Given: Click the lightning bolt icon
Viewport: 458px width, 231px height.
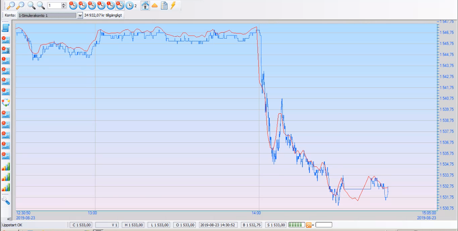Looking at the screenshot, I should coord(173,6).
